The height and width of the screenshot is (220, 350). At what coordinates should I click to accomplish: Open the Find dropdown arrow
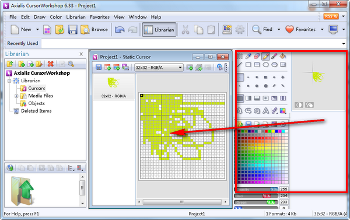click(x=279, y=30)
